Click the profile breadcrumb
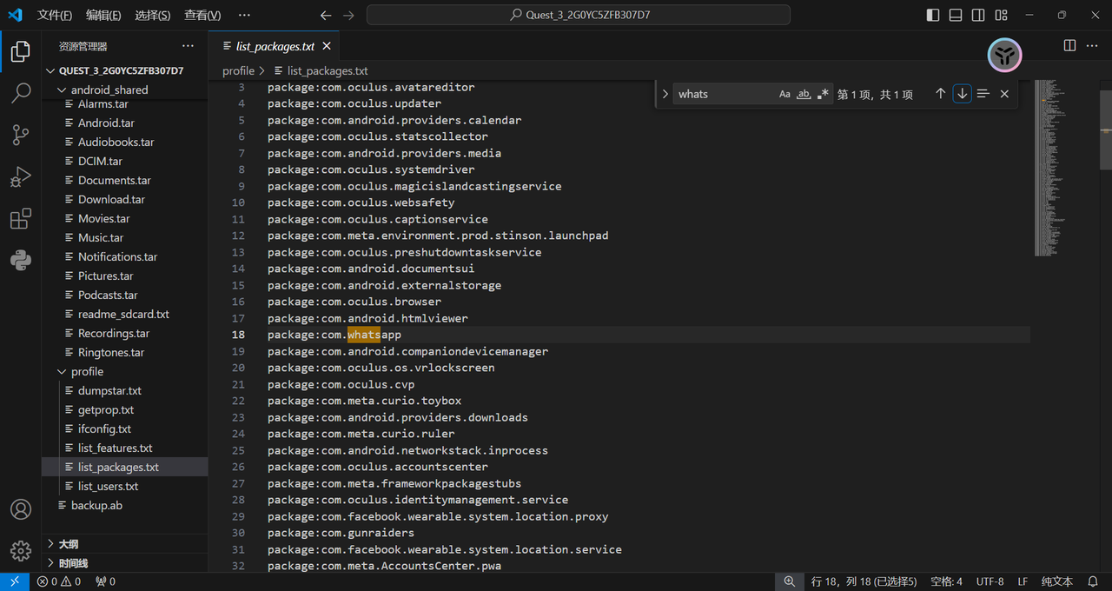The width and height of the screenshot is (1112, 591). pyautogui.click(x=238, y=70)
